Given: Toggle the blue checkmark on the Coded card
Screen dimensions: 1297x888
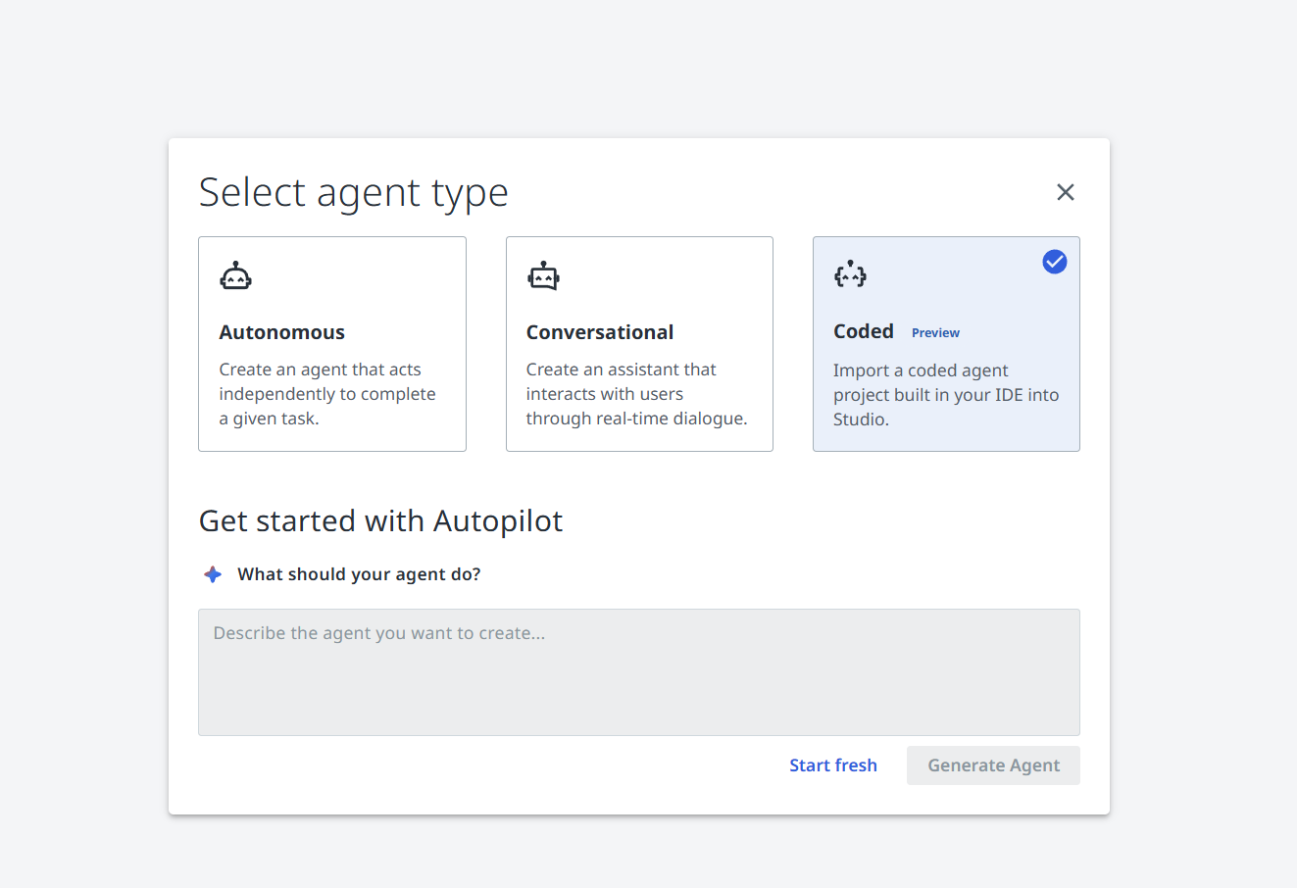Looking at the screenshot, I should pyautogui.click(x=1055, y=262).
